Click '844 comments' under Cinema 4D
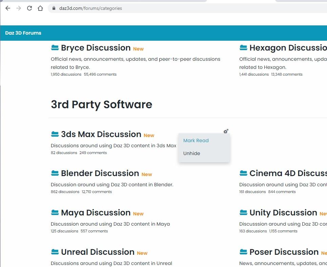This screenshot has height=267, width=327. pyautogui.click(x=282, y=192)
